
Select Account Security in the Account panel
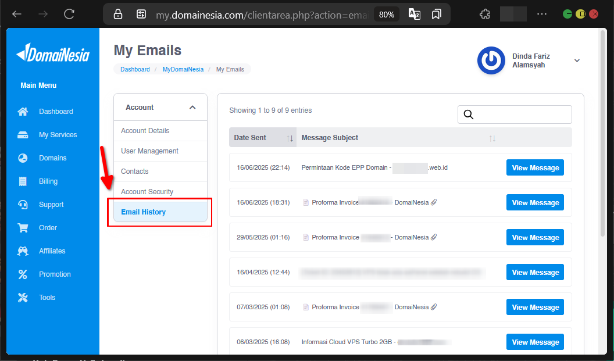[x=160, y=192]
